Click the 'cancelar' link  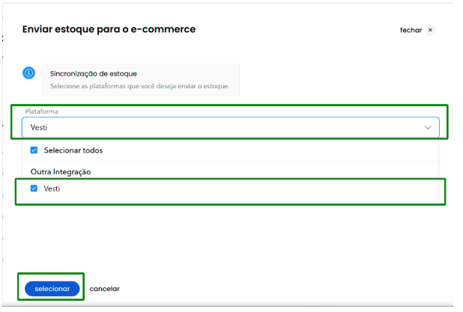pos(105,289)
